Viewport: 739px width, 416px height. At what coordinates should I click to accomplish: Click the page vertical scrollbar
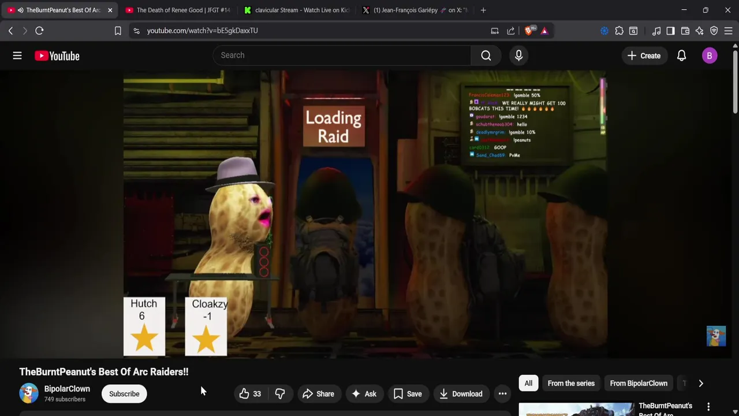[735, 81]
